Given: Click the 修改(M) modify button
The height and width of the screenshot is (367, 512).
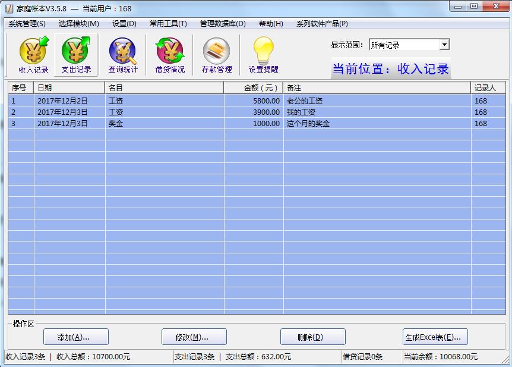Looking at the screenshot, I should 194,336.
